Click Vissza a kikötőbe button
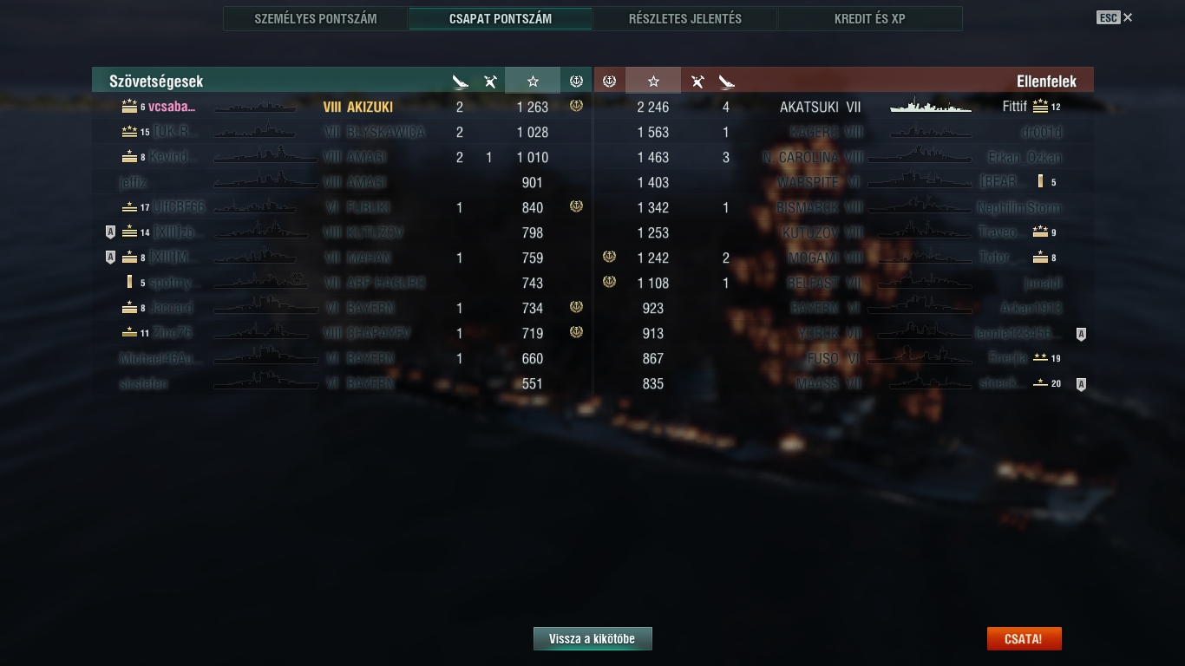The image size is (1185, 666). coord(592,639)
